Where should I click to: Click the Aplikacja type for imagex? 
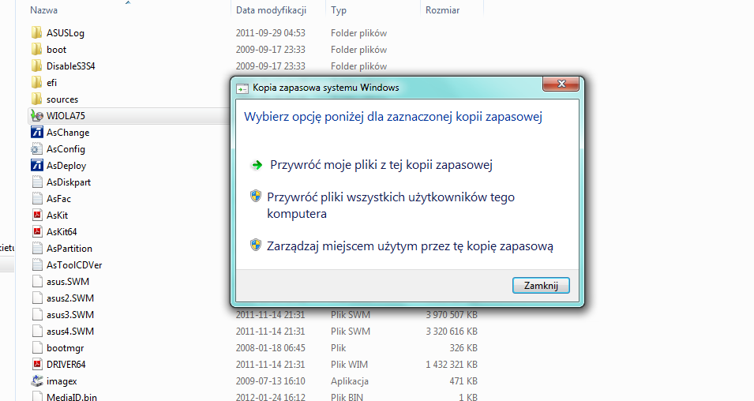click(350, 381)
